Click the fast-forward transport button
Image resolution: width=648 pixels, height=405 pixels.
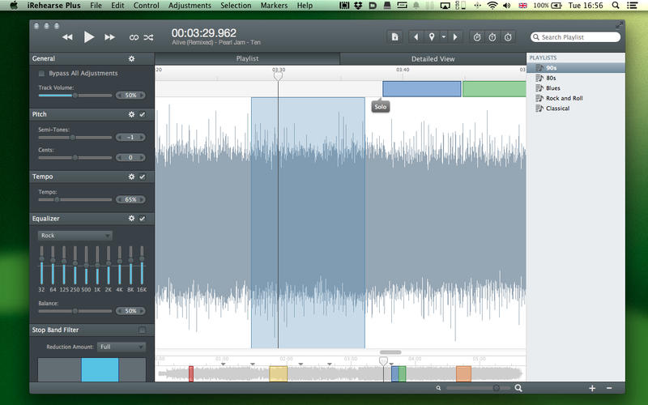(x=110, y=37)
